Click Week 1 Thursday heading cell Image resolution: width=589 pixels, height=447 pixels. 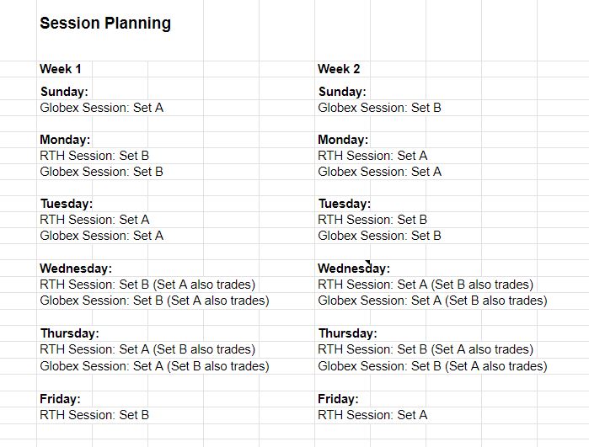69,333
